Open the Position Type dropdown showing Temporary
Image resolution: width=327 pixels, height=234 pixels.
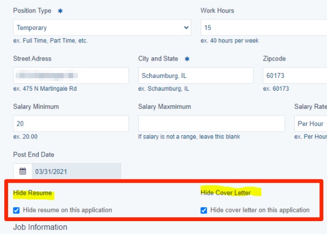102,27
